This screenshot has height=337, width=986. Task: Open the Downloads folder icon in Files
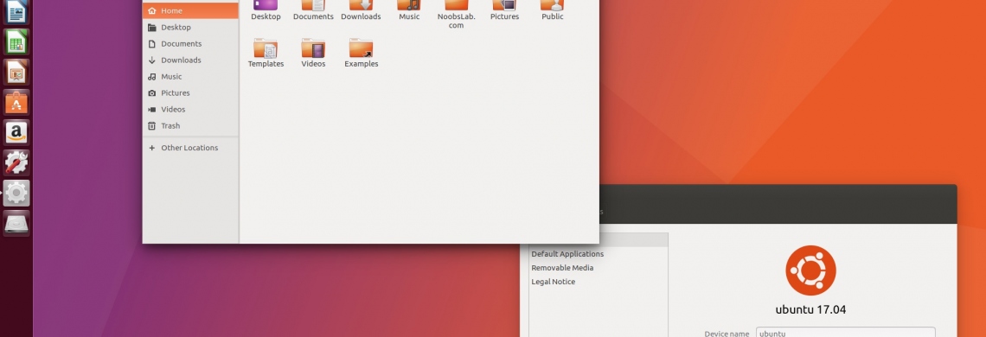click(x=361, y=6)
